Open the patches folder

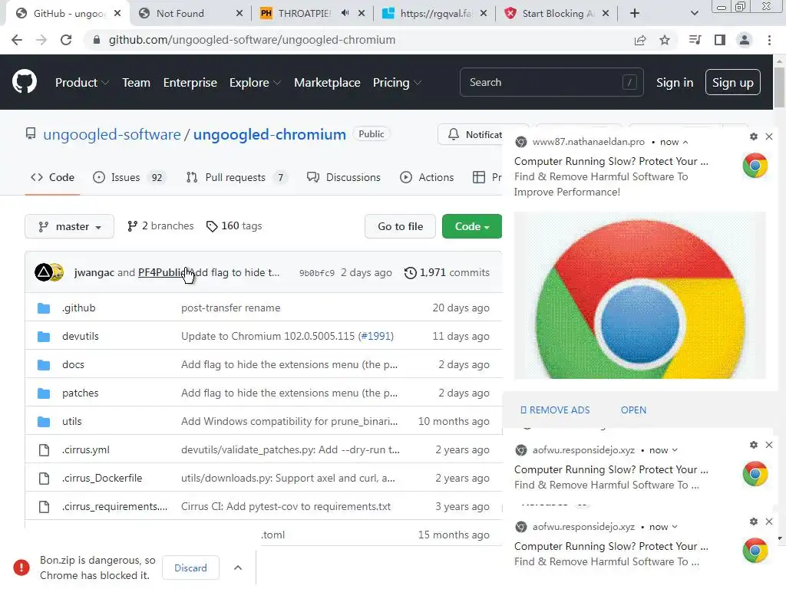[80, 393]
